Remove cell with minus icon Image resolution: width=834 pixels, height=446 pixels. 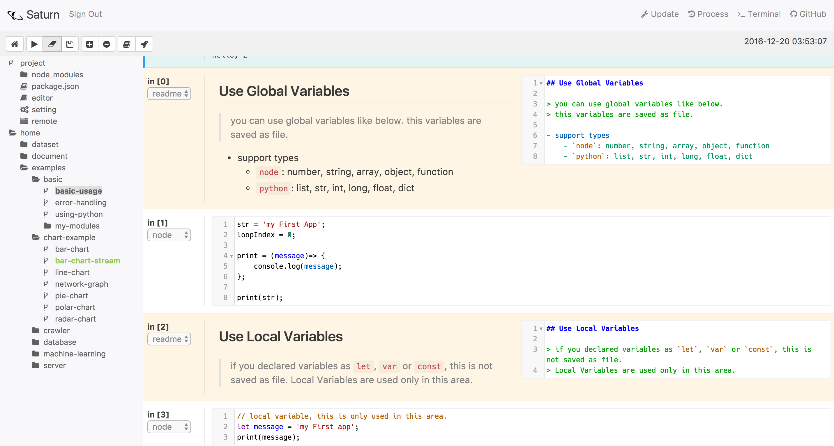(107, 44)
